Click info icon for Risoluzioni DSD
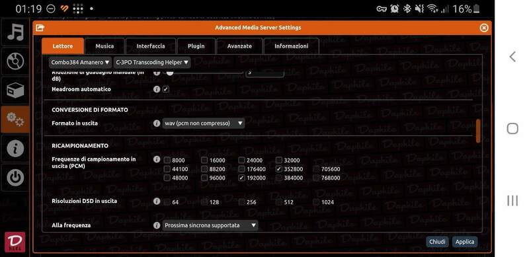529x257 pixels. tap(157, 201)
